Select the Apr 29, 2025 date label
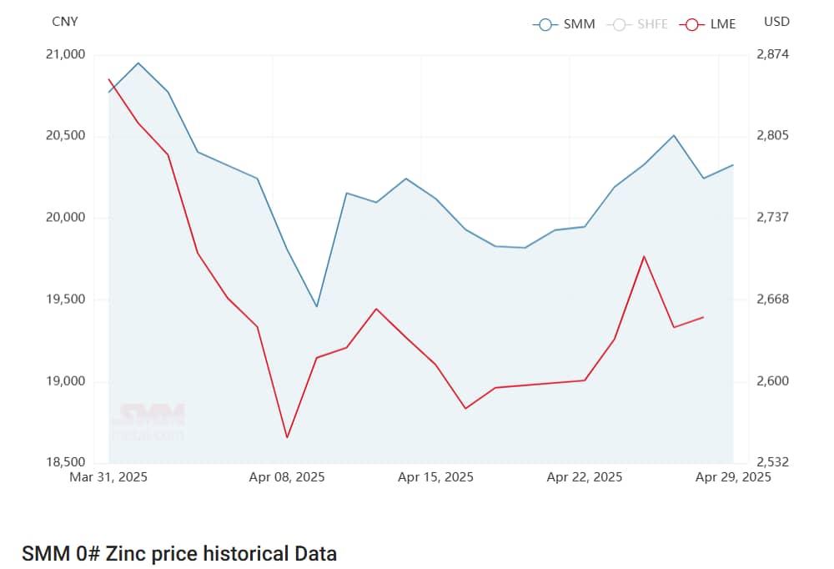Image resolution: width=834 pixels, height=569 pixels. [x=733, y=477]
